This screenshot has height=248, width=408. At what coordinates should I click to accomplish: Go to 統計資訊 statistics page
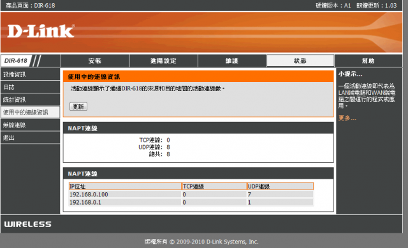[30, 100]
